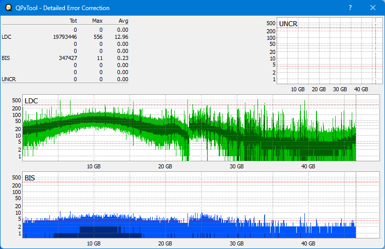385x249 pixels.
Task: Click the 40 GB label under UNCR graph
Action: pos(361,89)
